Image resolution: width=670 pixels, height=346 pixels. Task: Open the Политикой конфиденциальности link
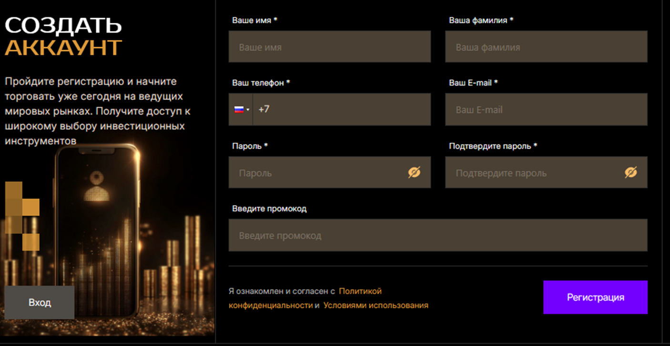pyautogui.click(x=360, y=290)
